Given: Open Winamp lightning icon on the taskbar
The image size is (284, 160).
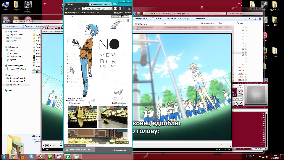Looking at the screenshot, I should click(x=41, y=156).
